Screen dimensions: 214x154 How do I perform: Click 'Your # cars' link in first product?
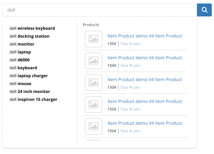click(x=130, y=44)
